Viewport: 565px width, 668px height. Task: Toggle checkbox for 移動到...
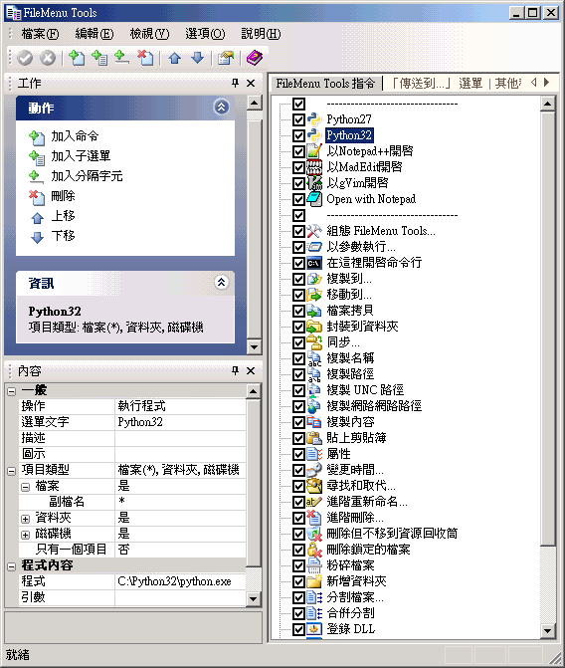[x=298, y=295]
